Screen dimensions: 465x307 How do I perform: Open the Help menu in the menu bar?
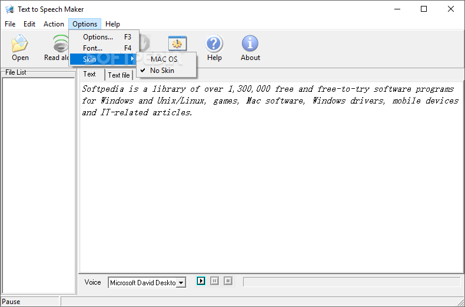(112, 24)
